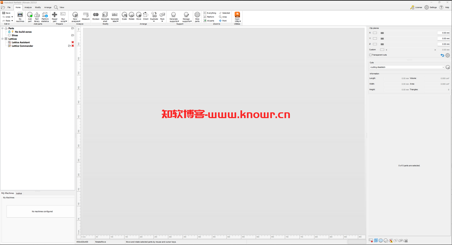The height and width of the screenshot is (245, 452).
Task: Zoom to All parts
Action: click(x=209, y=21)
